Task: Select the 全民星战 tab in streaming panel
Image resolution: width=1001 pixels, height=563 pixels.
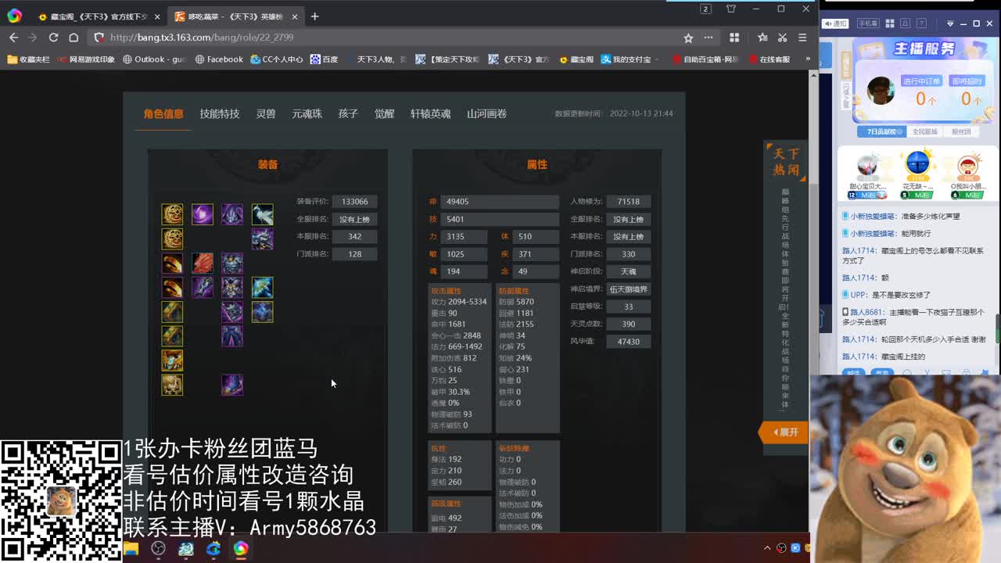Action: pyautogui.click(x=924, y=131)
